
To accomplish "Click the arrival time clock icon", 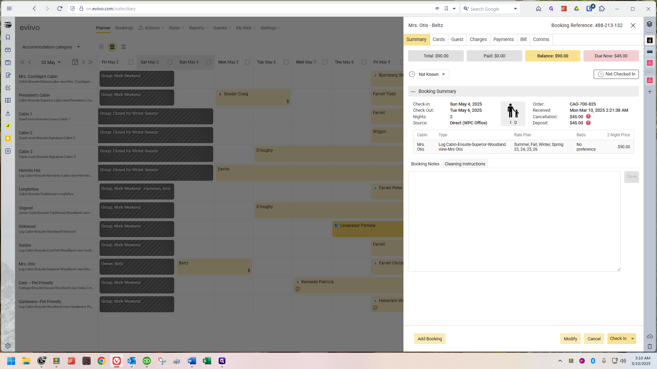I will click(x=412, y=74).
